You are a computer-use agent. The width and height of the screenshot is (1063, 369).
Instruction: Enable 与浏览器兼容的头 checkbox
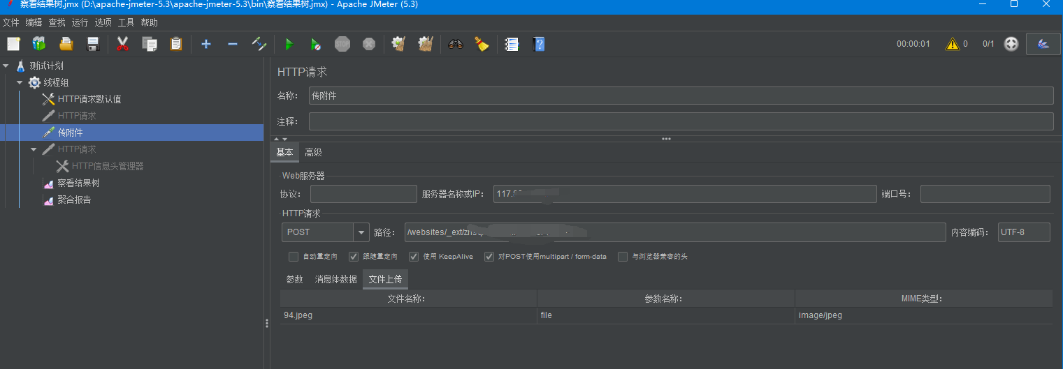[623, 256]
